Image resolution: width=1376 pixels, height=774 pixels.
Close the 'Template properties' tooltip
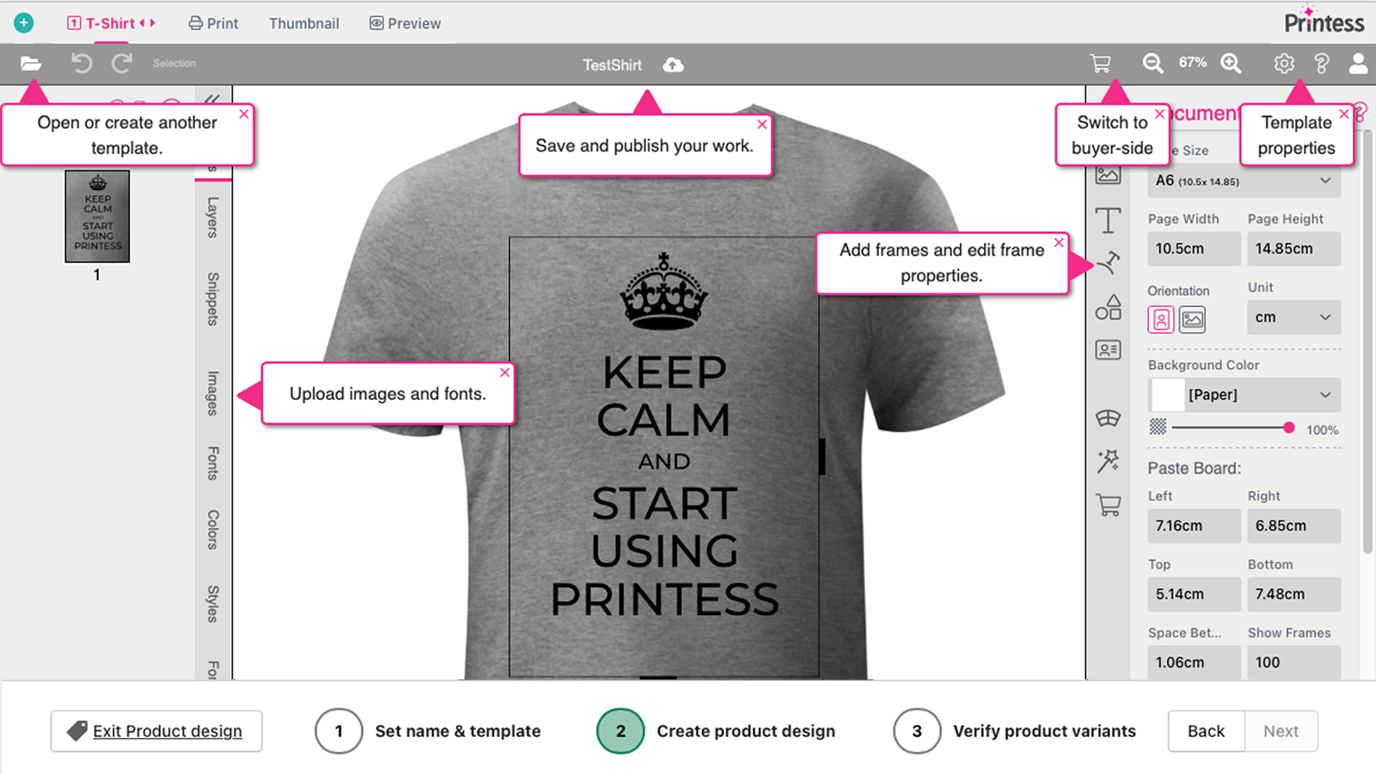pyautogui.click(x=1344, y=114)
